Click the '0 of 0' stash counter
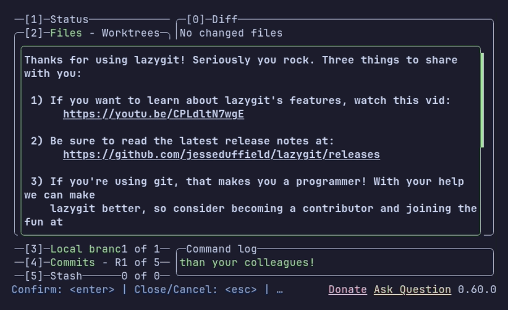The height and width of the screenshot is (310, 508). 141,276
